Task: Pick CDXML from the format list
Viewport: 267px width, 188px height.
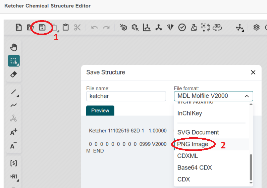Action: click(x=188, y=156)
